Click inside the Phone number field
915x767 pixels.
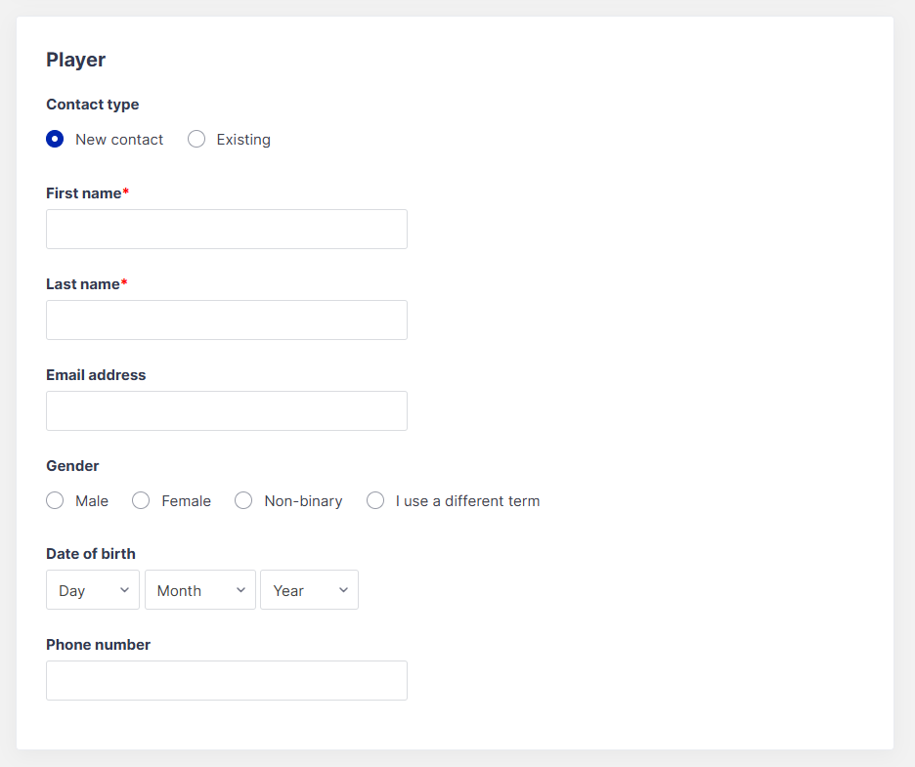(226, 680)
